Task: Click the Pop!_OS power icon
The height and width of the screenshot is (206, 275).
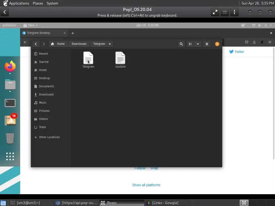Action: click(x=266, y=25)
